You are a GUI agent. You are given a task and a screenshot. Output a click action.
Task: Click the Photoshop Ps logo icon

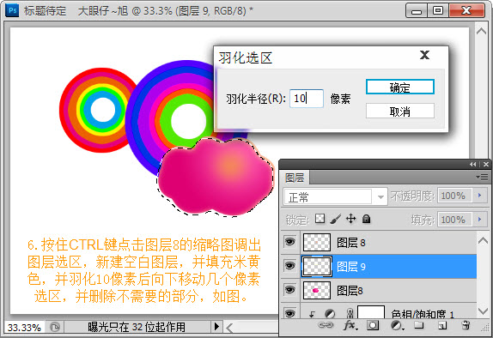tap(12, 10)
